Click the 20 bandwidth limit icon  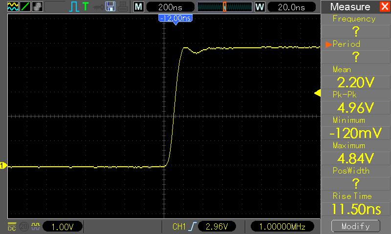(x=24, y=227)
